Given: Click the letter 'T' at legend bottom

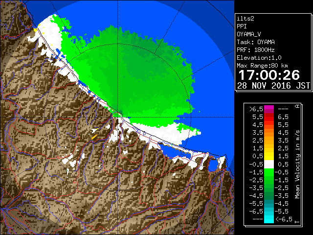Looking at the screenshot, I should [x=297, y=222].
